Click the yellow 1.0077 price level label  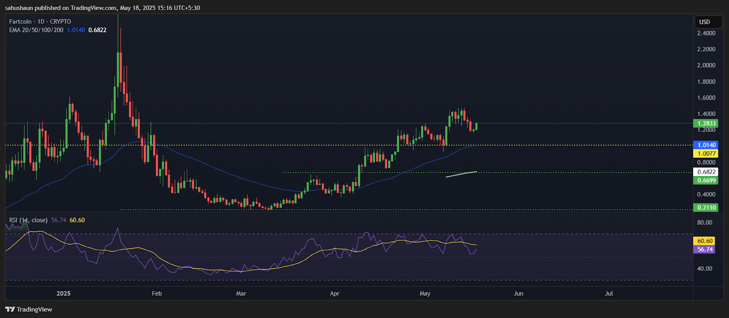[x=705, y=154]
